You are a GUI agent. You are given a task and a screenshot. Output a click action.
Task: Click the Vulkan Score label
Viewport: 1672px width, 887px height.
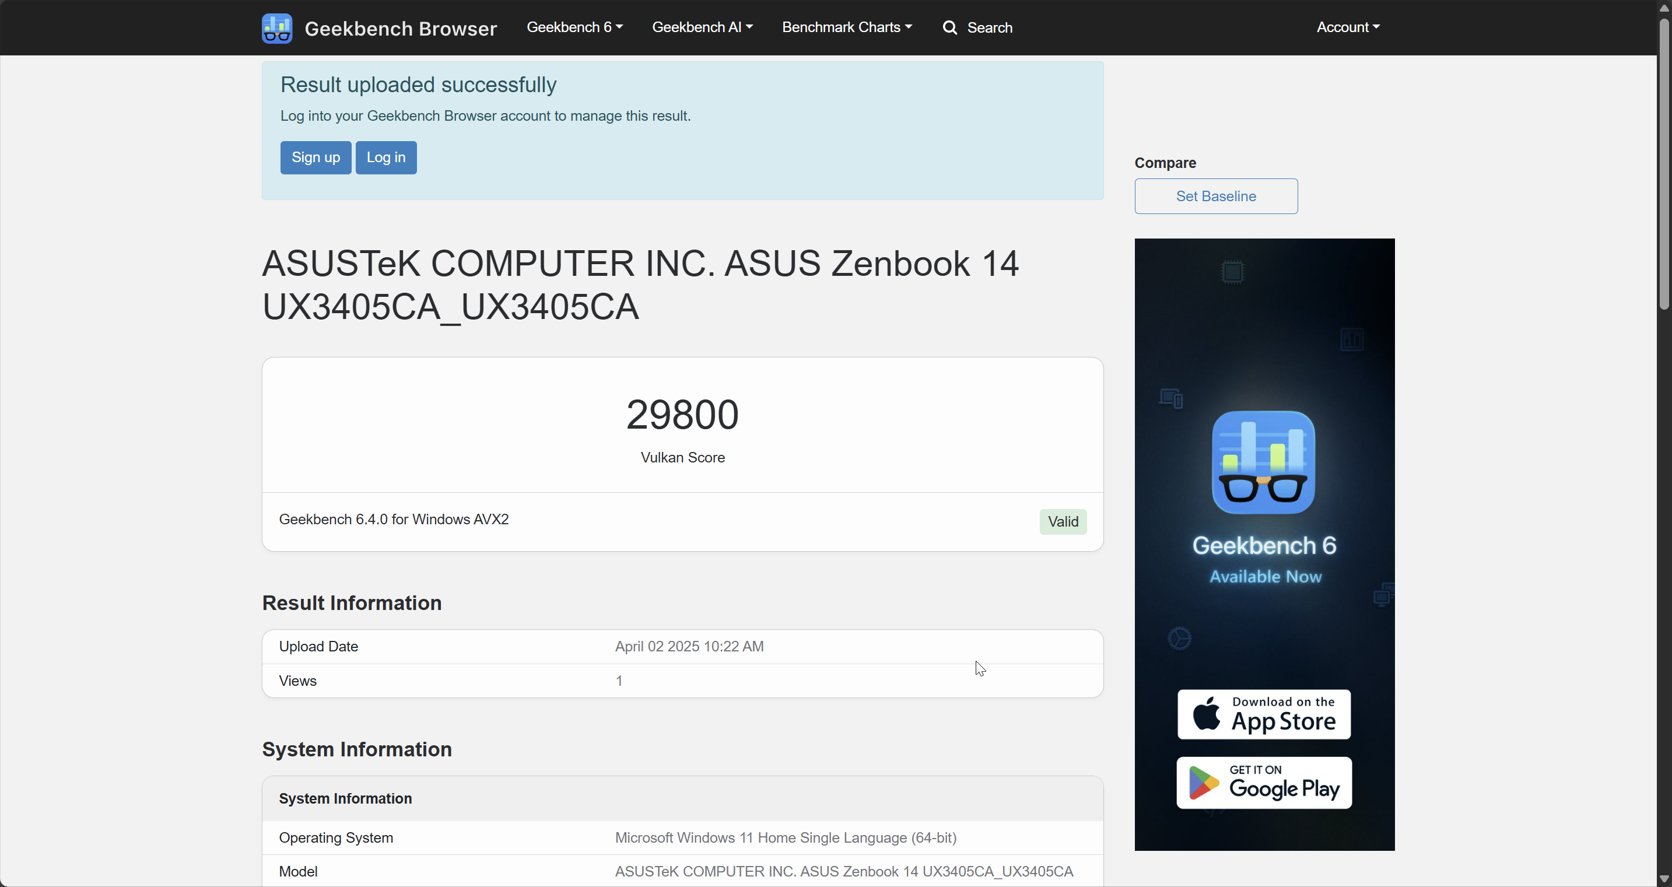coord(682,457)
